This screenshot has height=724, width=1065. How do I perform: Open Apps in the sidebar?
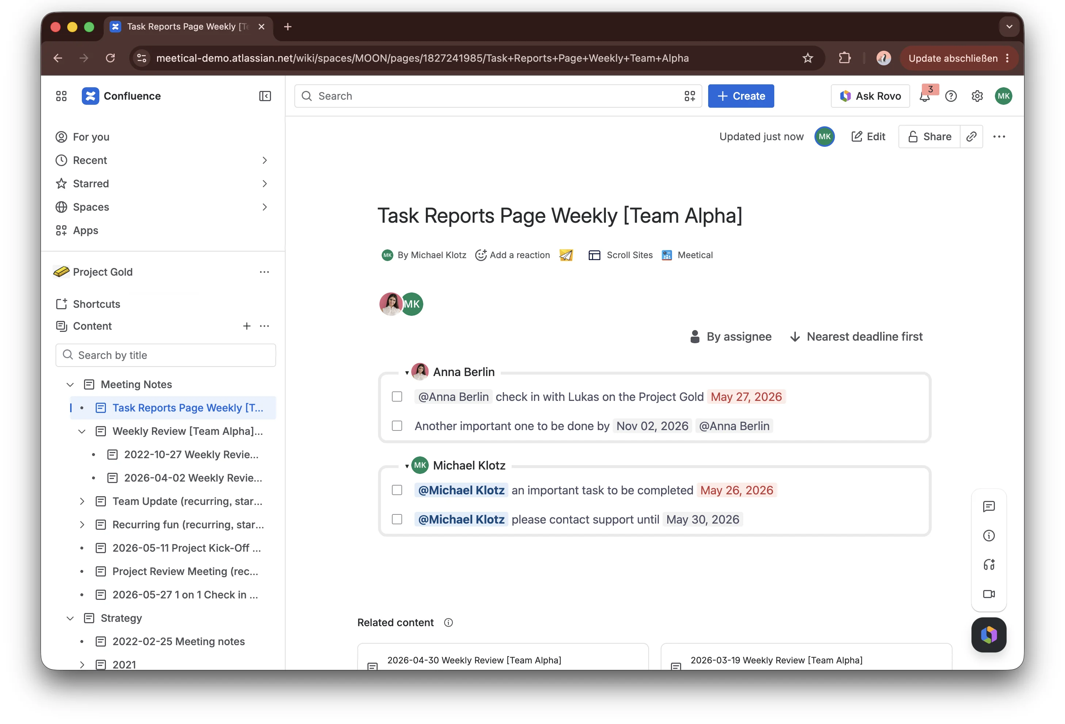point(85,230)
